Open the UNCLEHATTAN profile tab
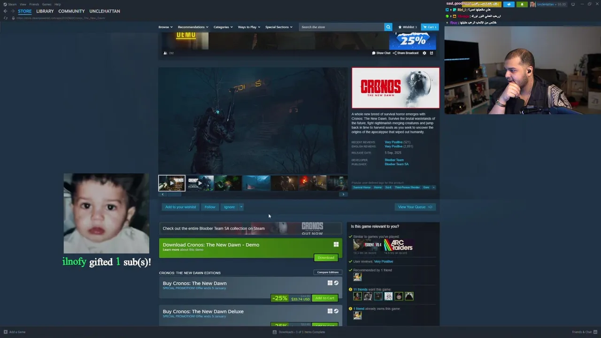The image size is (601, 338). coord(105,11)
